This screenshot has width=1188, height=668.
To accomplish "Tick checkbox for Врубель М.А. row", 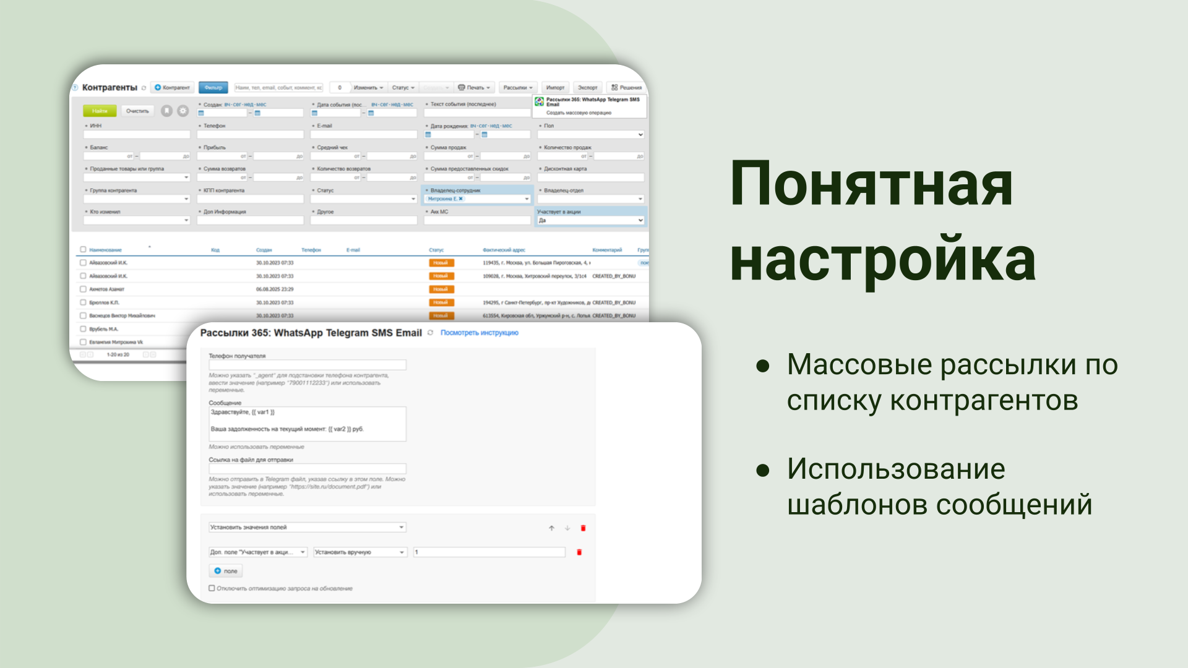I will pos(83,329).
